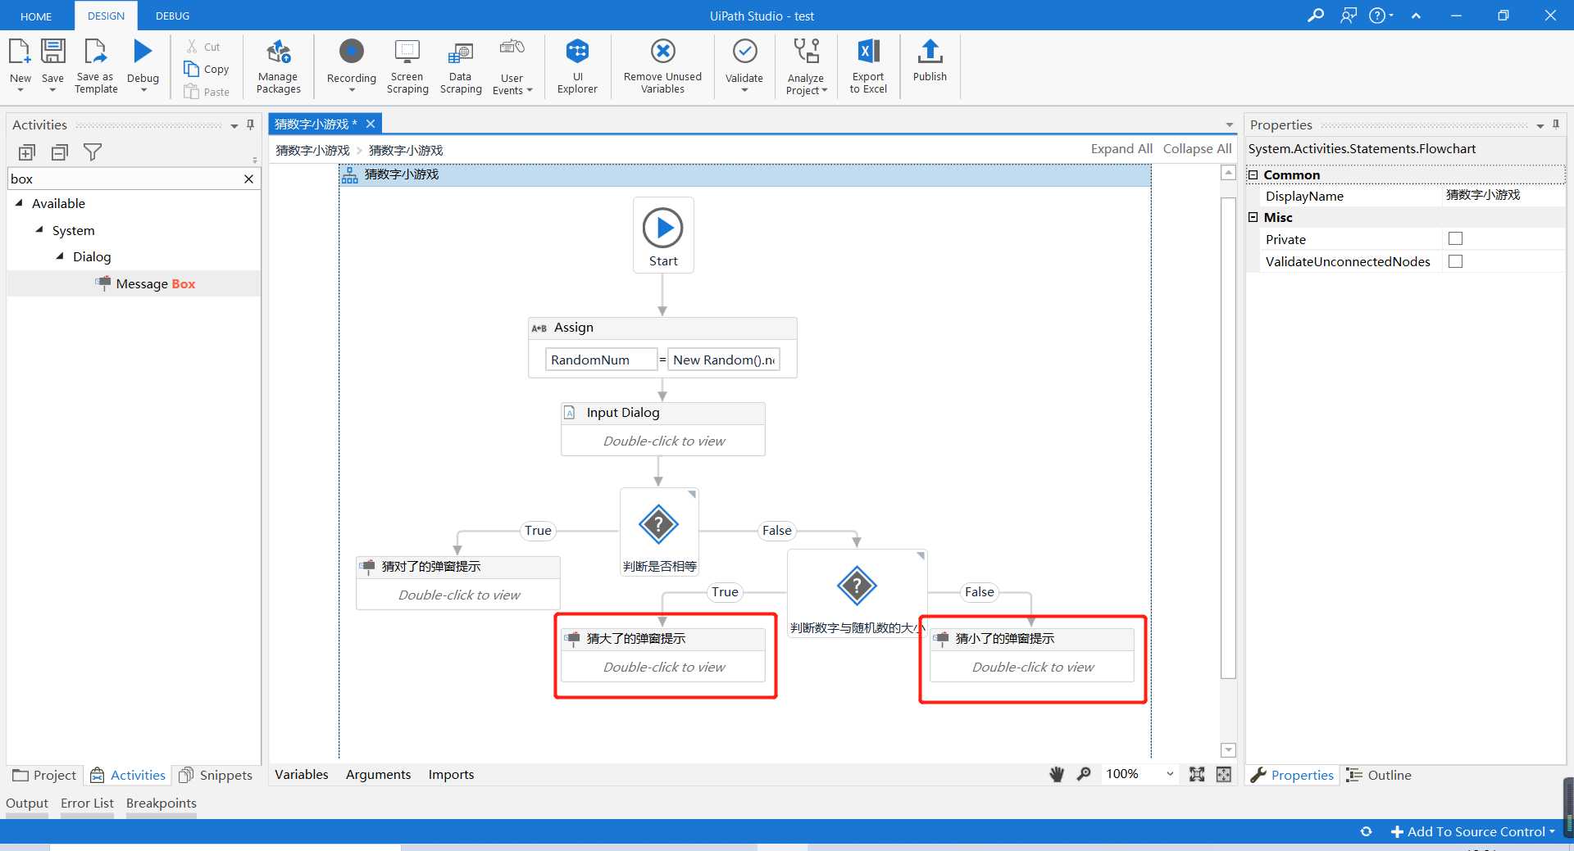Switch to the DEBUG ribbon tab

point(172,16)
